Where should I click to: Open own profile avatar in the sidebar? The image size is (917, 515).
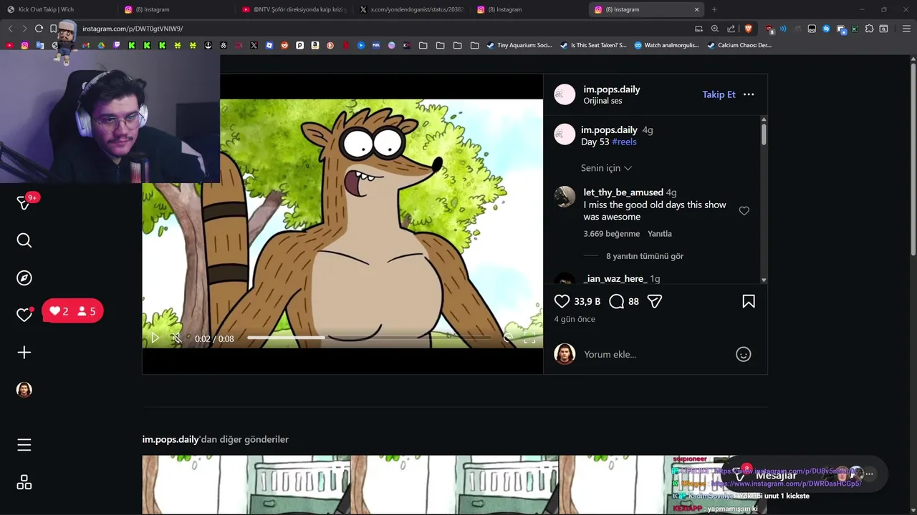coord(24,389)
